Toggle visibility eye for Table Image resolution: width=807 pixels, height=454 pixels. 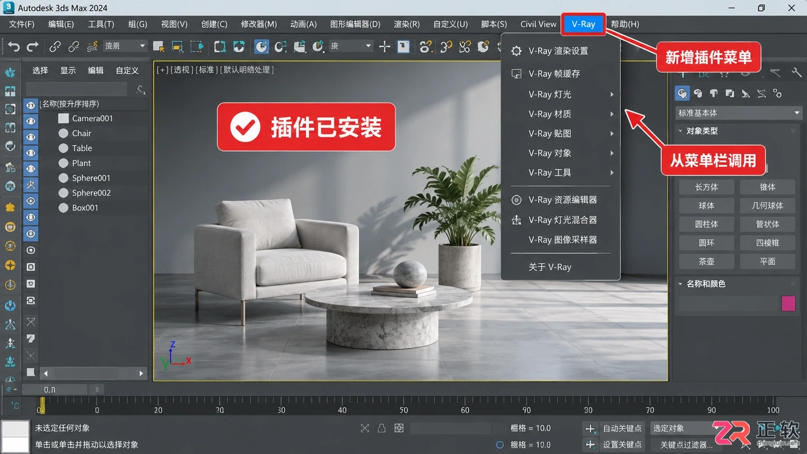point(31,152)
